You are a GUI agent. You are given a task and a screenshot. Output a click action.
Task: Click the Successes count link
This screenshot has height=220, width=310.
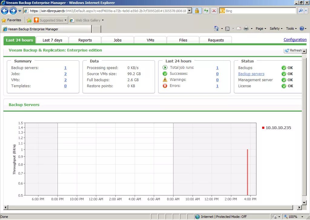[217, 74]
